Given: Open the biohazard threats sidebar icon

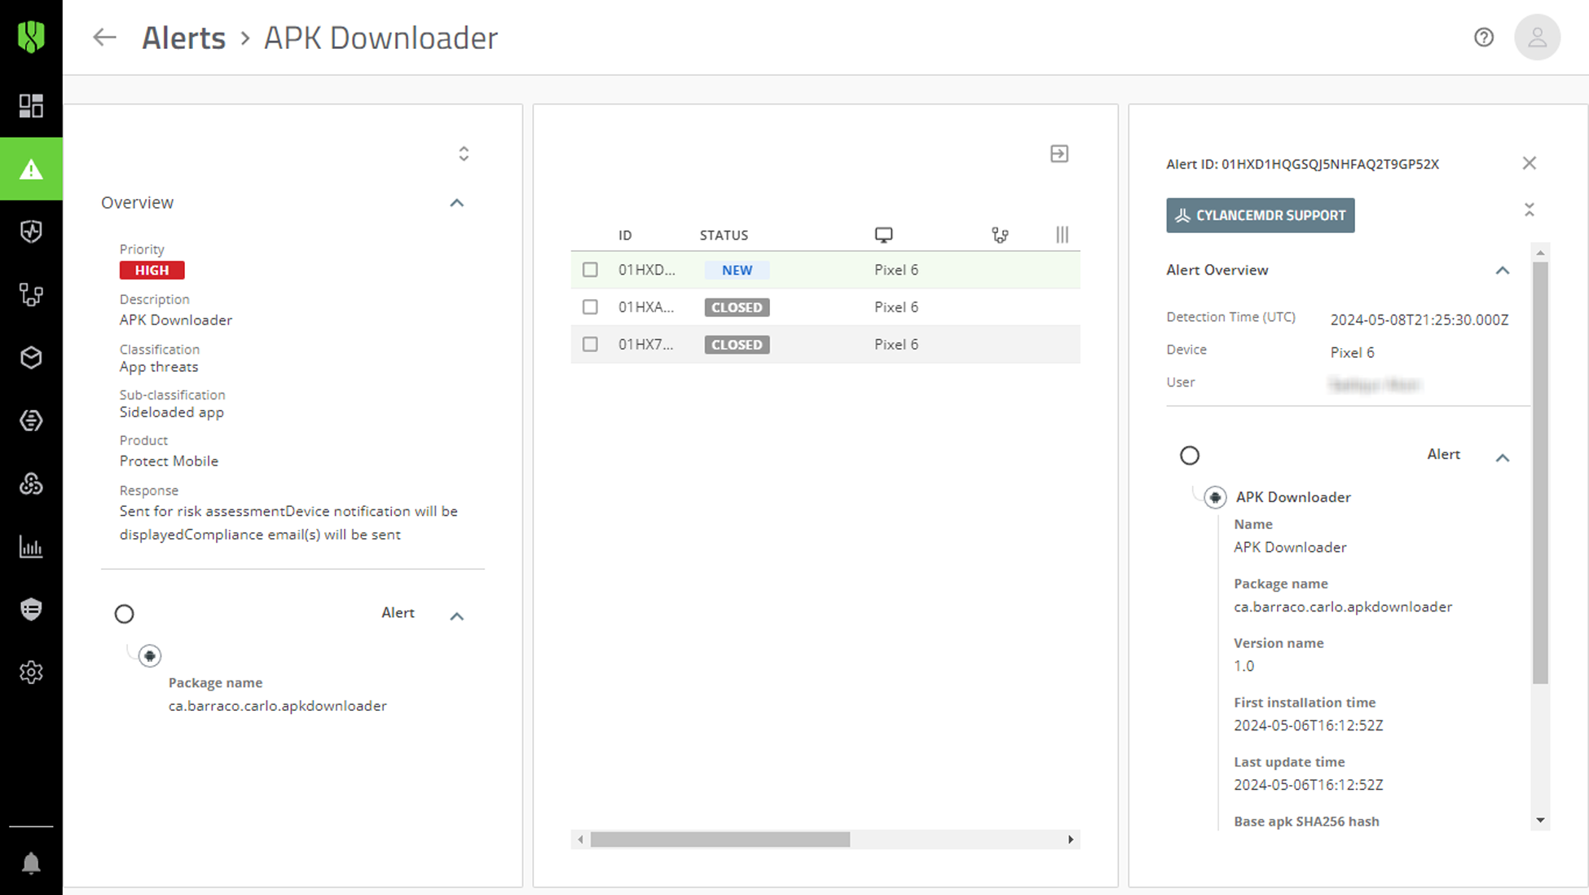Looking at the screenshot, I should tap(31, 483).
